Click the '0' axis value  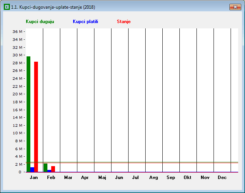pos(20,172)
